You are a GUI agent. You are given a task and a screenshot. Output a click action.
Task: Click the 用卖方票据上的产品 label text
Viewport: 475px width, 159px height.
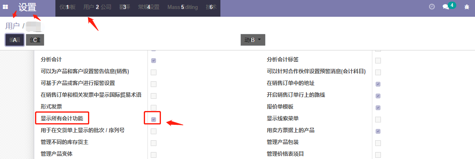coord(290,130)
